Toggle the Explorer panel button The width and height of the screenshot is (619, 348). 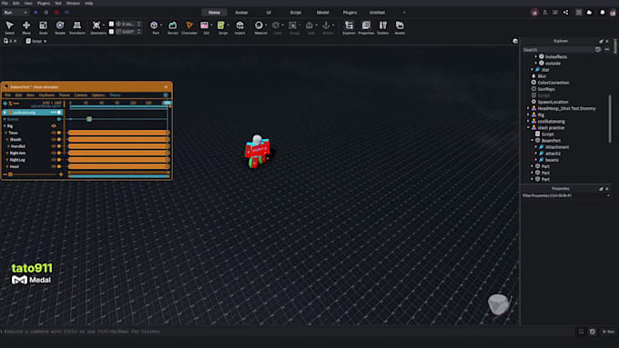349,27
